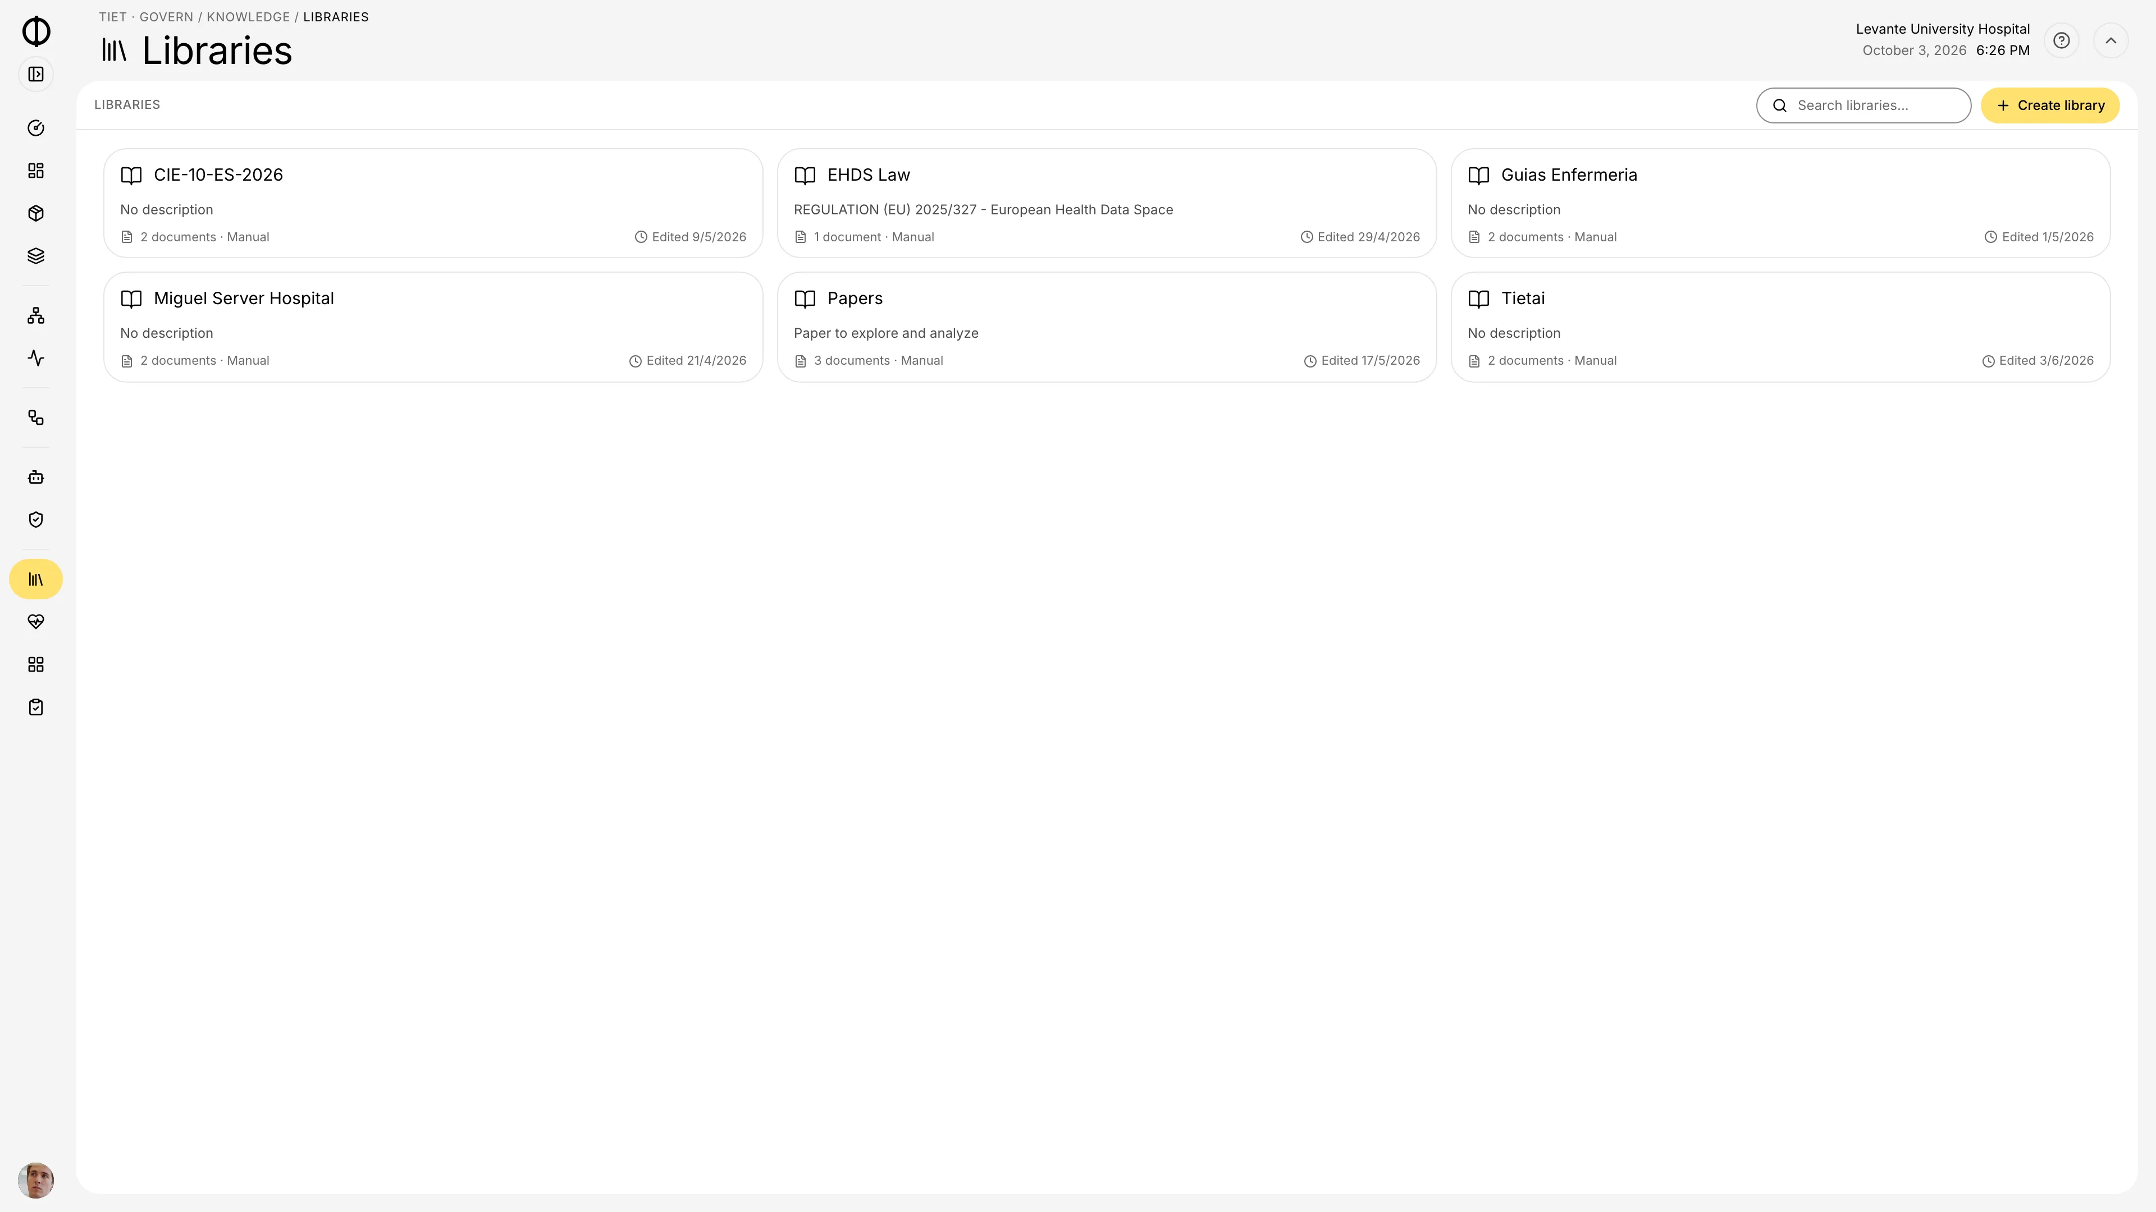Open the EHDS Law library

1107,203
